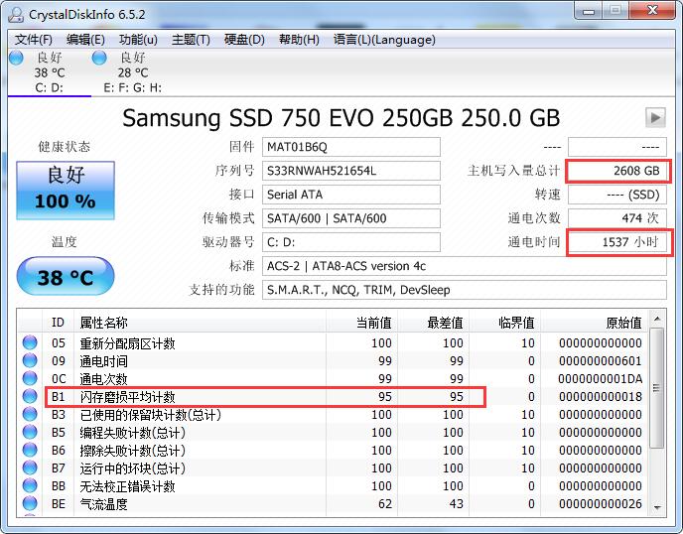The width and height of the screenshot is (683, 534).
Task: Click the 38 °C temperature button
Action: [x=66, y=276]
